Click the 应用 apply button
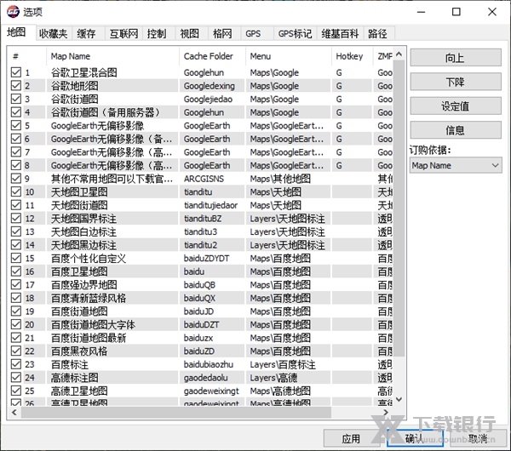 click(x=351, y=438)
